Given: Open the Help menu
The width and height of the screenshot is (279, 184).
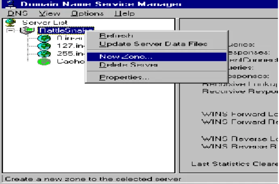Looking at the screenshot, I should [124, 13].
